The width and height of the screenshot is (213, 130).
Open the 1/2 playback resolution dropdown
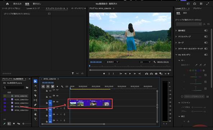(x=145, y=62)
